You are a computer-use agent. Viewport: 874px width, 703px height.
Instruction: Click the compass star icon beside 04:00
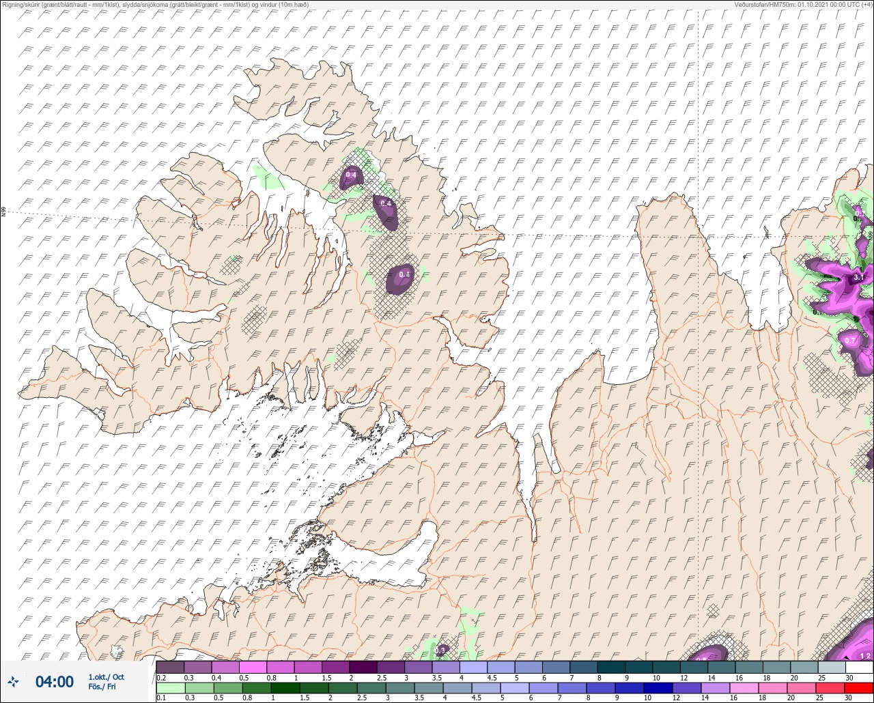(x=13, y=681)
